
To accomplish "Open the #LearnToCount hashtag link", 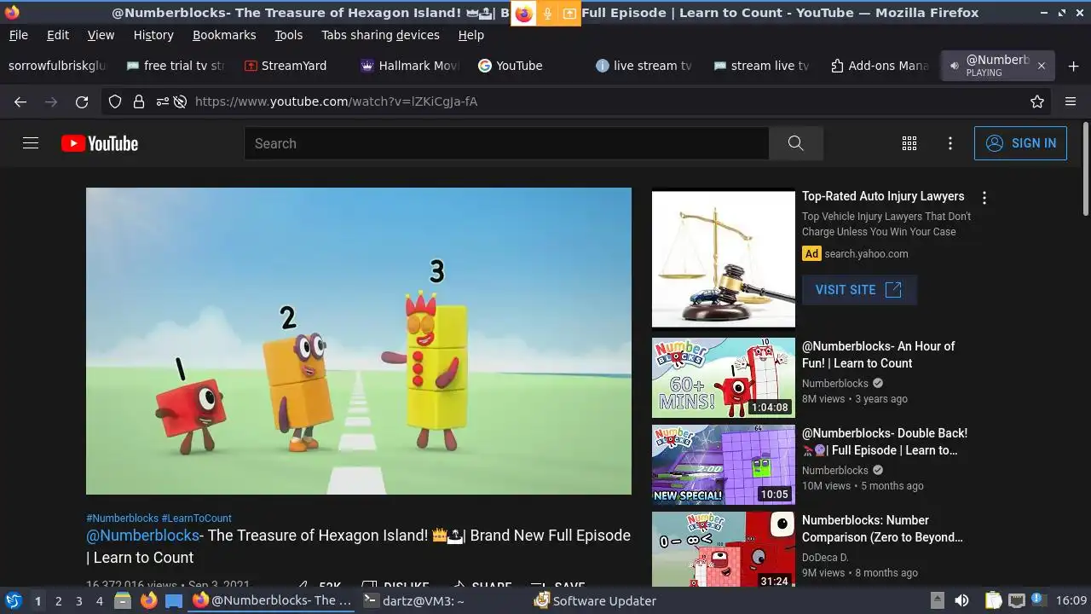I will 197,518.
